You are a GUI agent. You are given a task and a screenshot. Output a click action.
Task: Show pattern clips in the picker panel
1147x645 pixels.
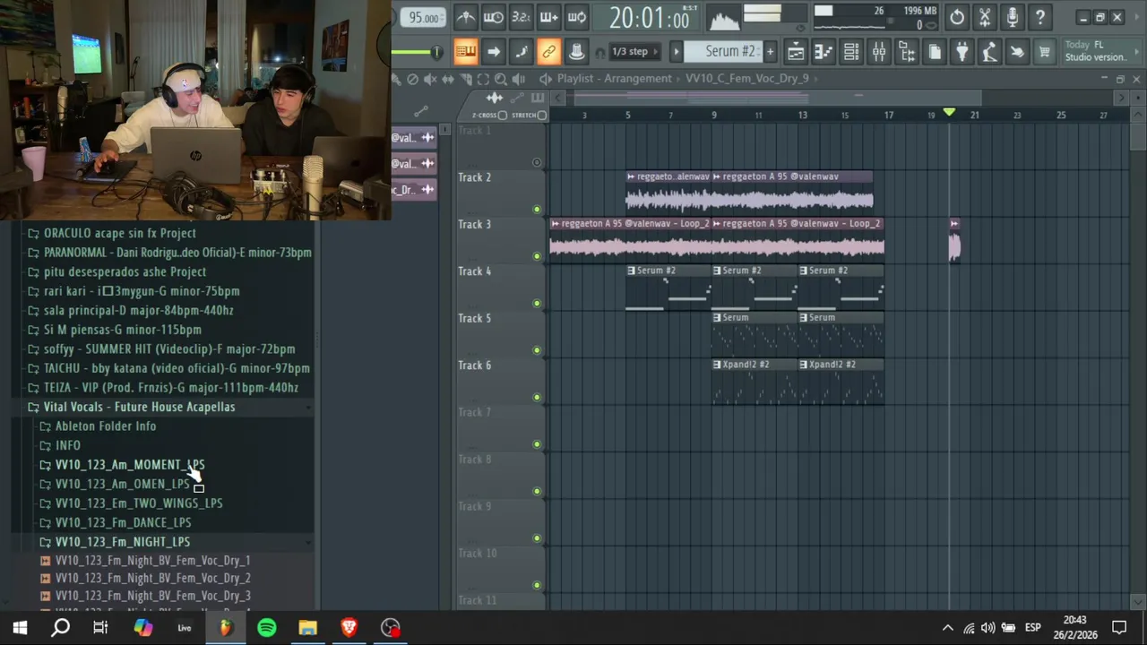538,98
